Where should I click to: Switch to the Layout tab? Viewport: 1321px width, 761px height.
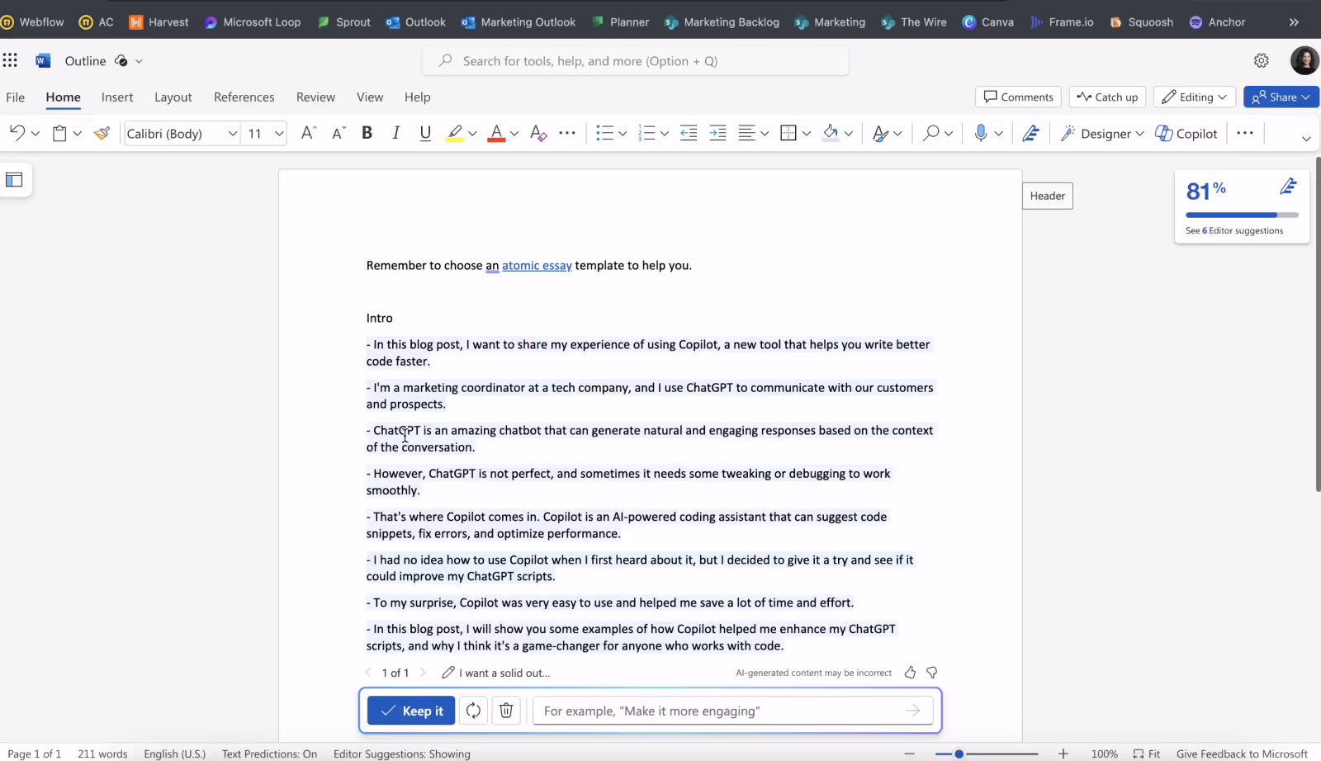173,97
